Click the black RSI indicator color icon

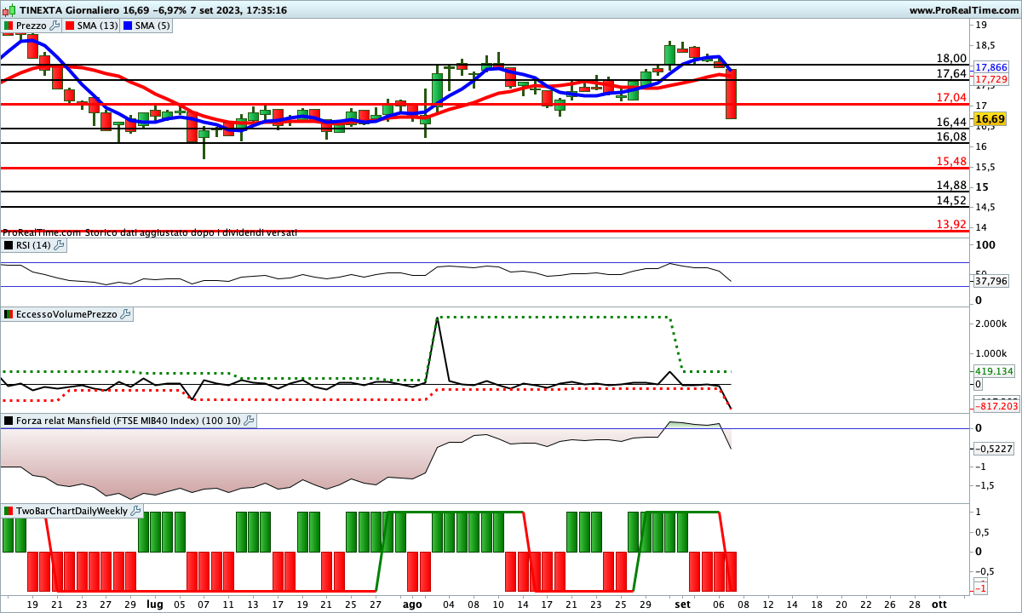[9, 245]
